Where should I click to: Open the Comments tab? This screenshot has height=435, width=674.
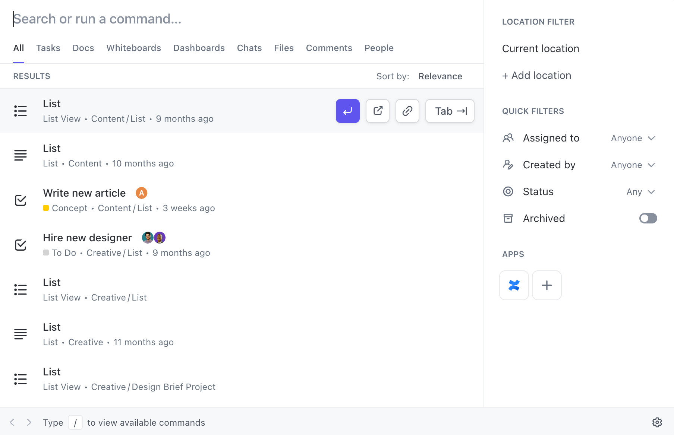tap(329, 48)
